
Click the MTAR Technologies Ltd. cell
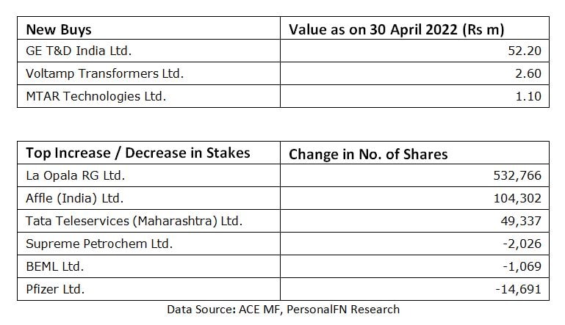click(96, 96)
